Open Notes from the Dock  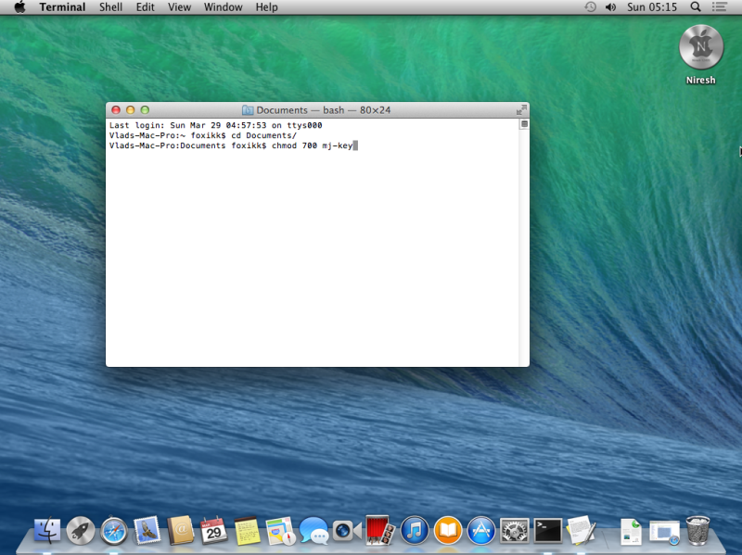coord(247,530)
